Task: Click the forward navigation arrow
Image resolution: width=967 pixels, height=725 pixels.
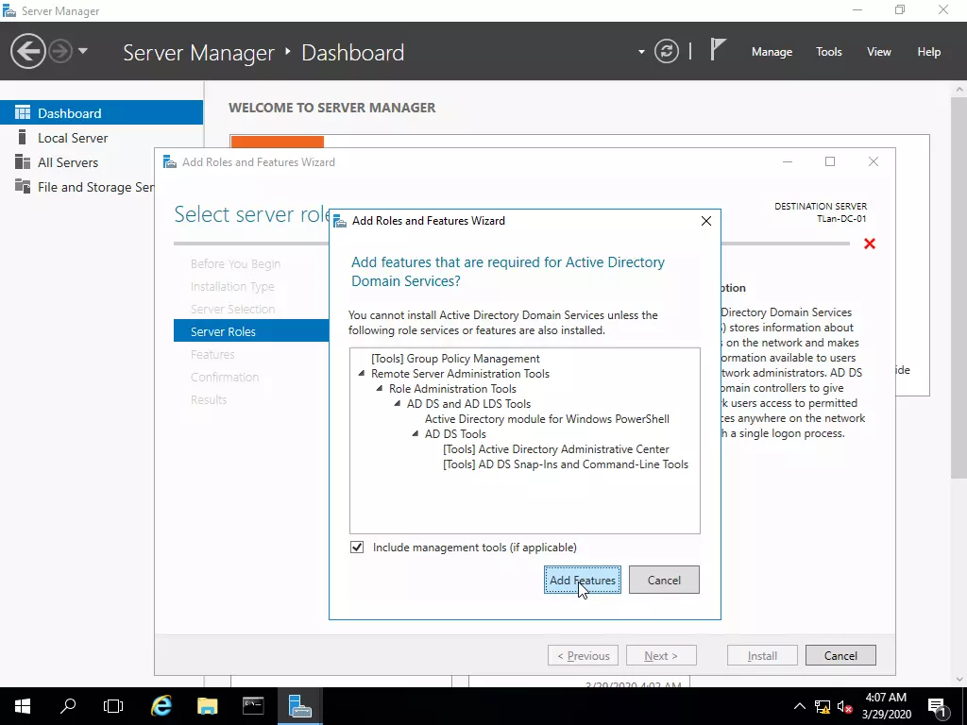Action: click(x=60, y=51)
